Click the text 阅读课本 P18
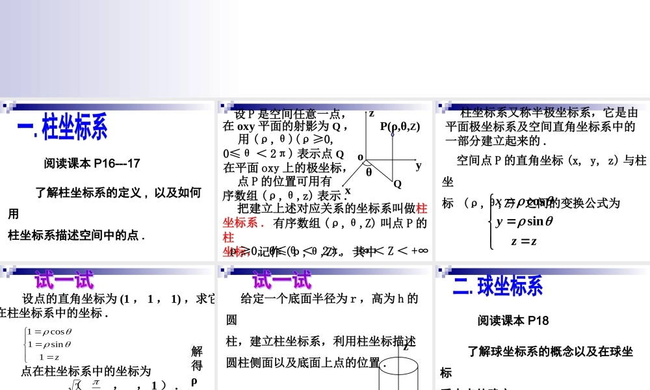650x390 pixels. point(513,321)
